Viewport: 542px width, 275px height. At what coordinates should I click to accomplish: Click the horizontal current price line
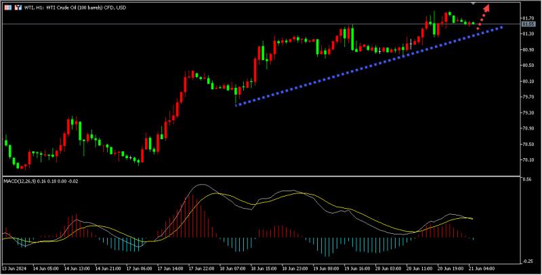tap(261, 24)
